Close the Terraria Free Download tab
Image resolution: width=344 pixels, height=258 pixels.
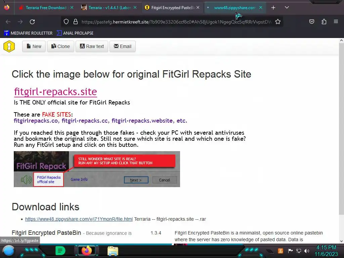(x=72, y=8)
